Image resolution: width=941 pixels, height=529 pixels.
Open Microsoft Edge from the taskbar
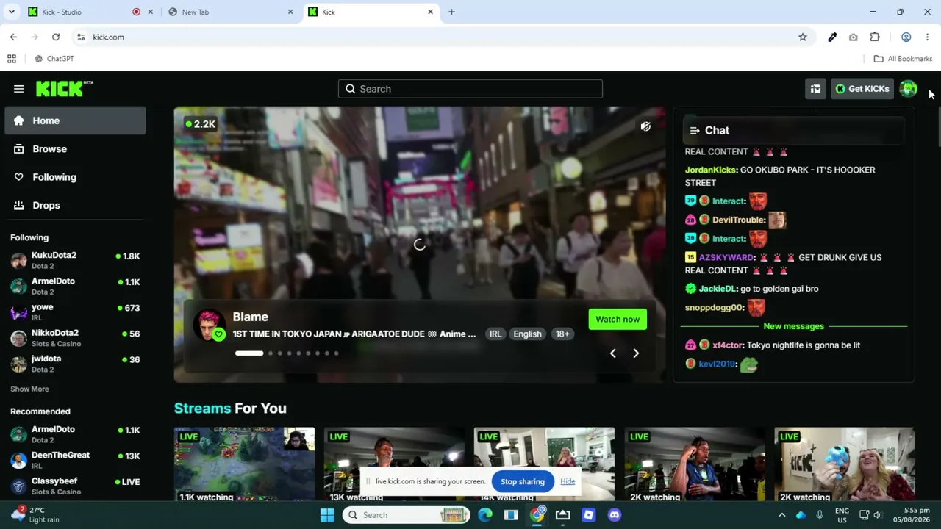tap(485, 515)
